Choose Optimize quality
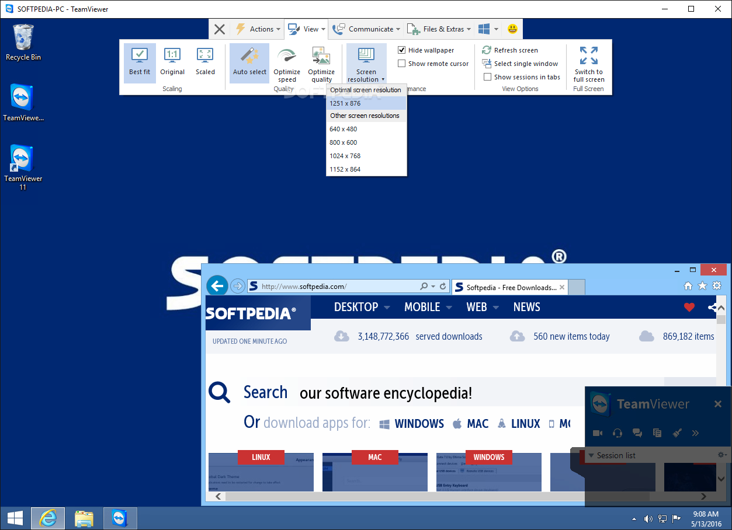This screenshot has height=530, width=732. 321,64
